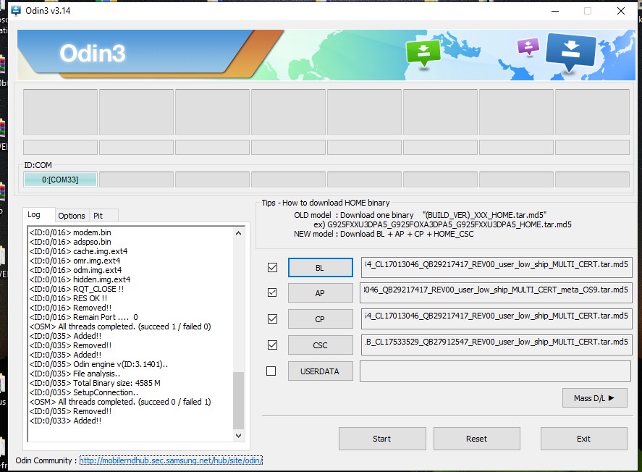Click the AP file path field
The height and width of the screenshot is (472, 642).
coord(497,292)
